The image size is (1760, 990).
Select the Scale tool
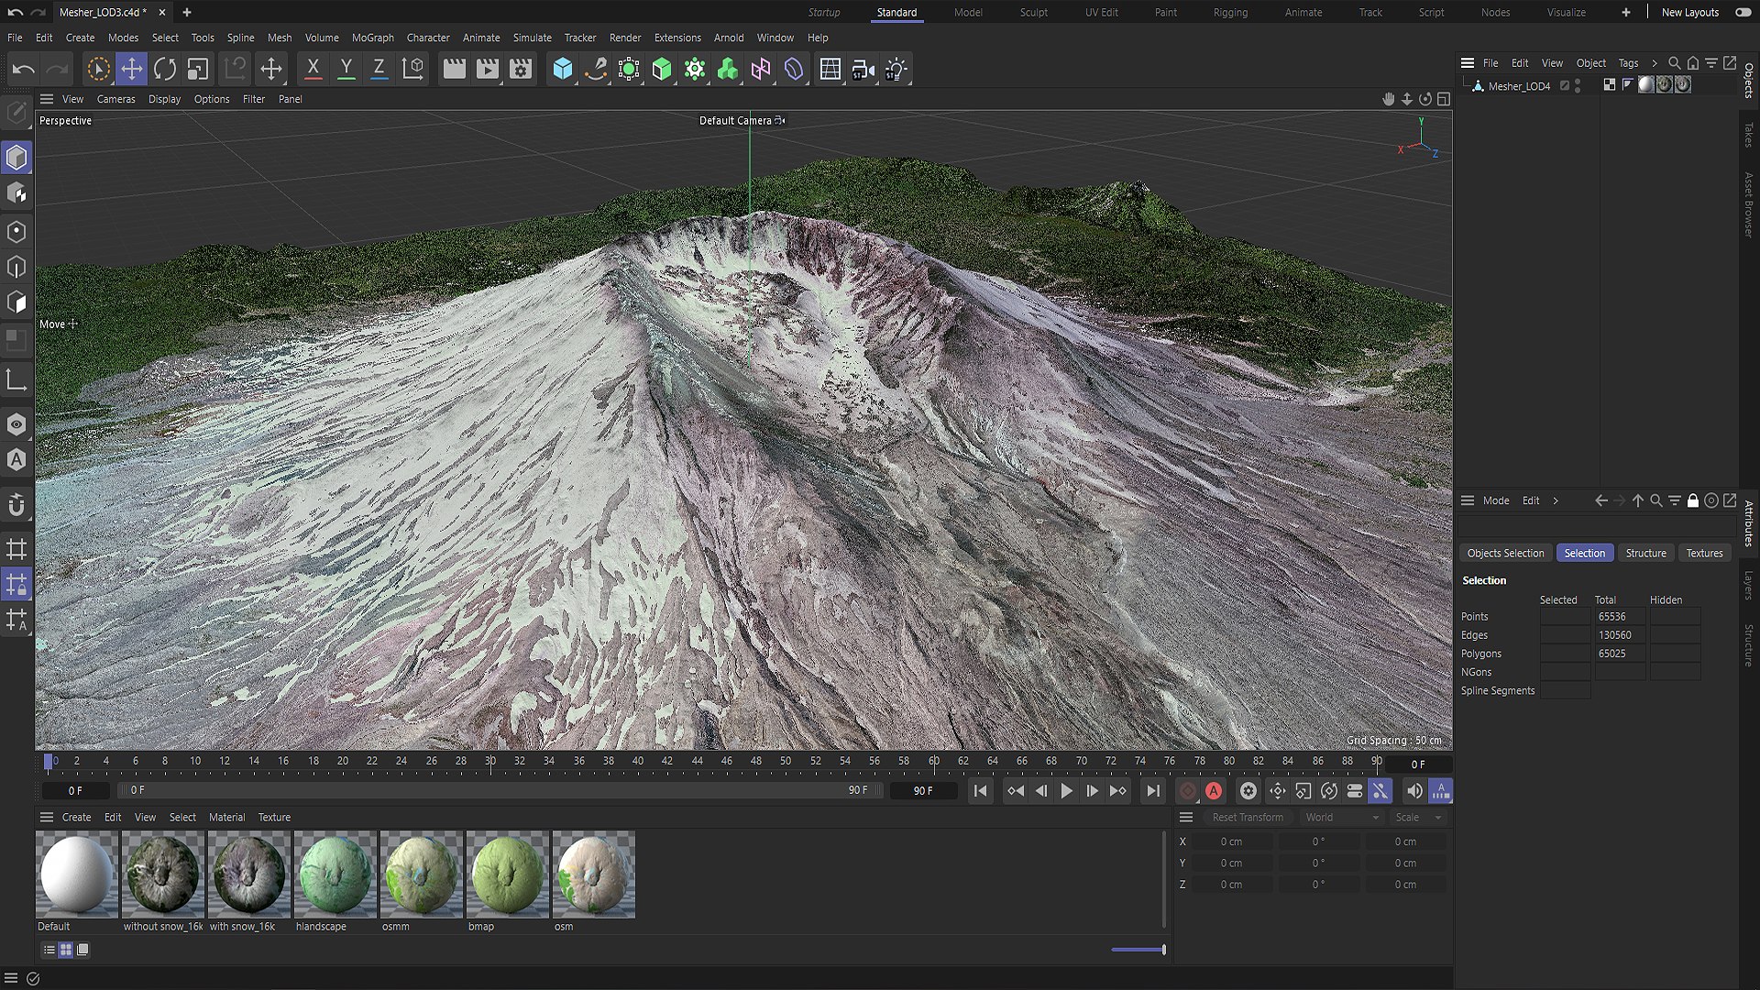coord(198,69)
